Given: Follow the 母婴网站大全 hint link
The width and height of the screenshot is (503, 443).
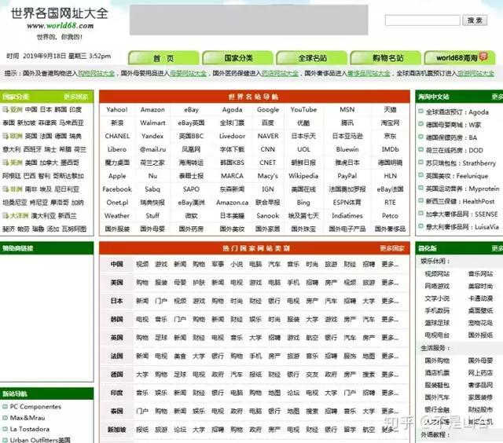Looking at the screenshot, I should coord(188,73).
